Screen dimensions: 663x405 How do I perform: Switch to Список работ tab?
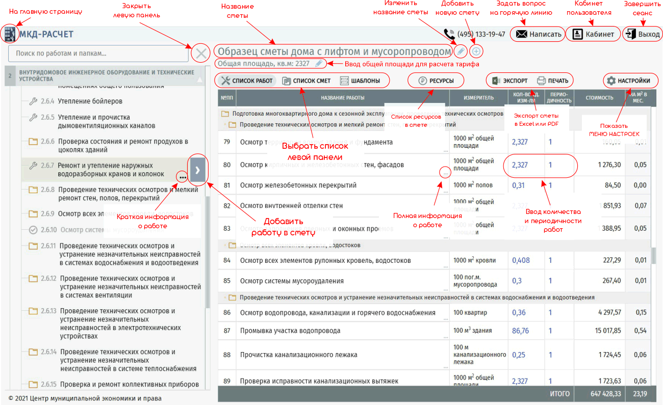247,80
